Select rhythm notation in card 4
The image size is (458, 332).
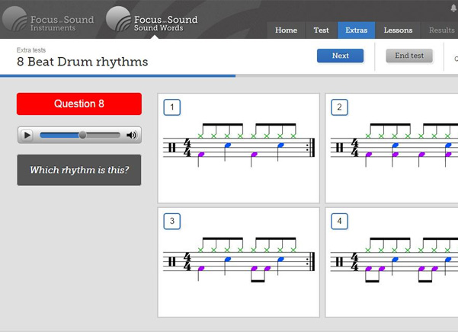394,260
